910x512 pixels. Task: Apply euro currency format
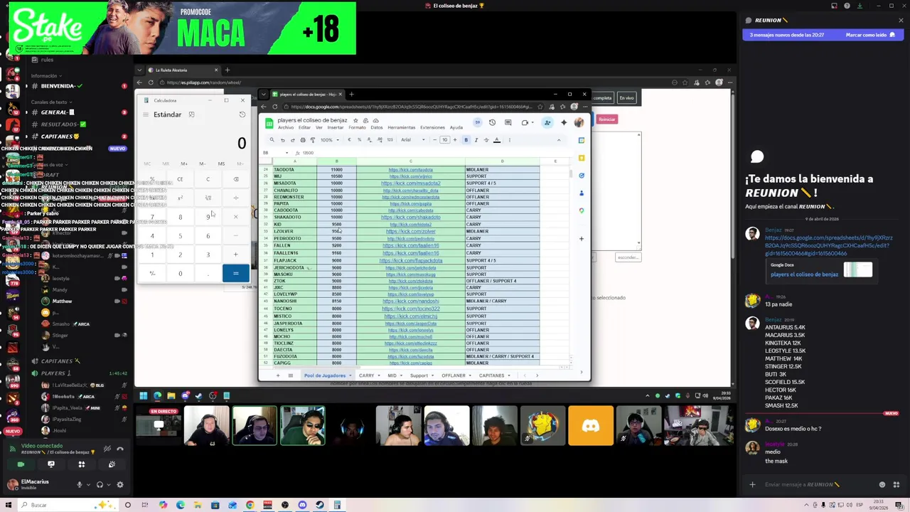pos(349,140)
